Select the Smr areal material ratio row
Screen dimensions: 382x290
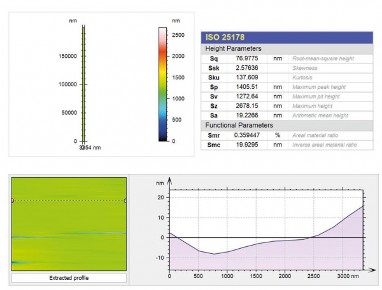tap(287, 136)
